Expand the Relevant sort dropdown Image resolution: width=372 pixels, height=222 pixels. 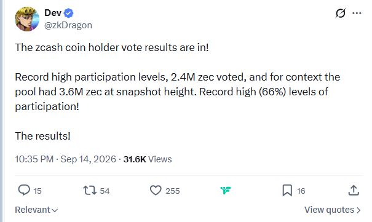36,210
